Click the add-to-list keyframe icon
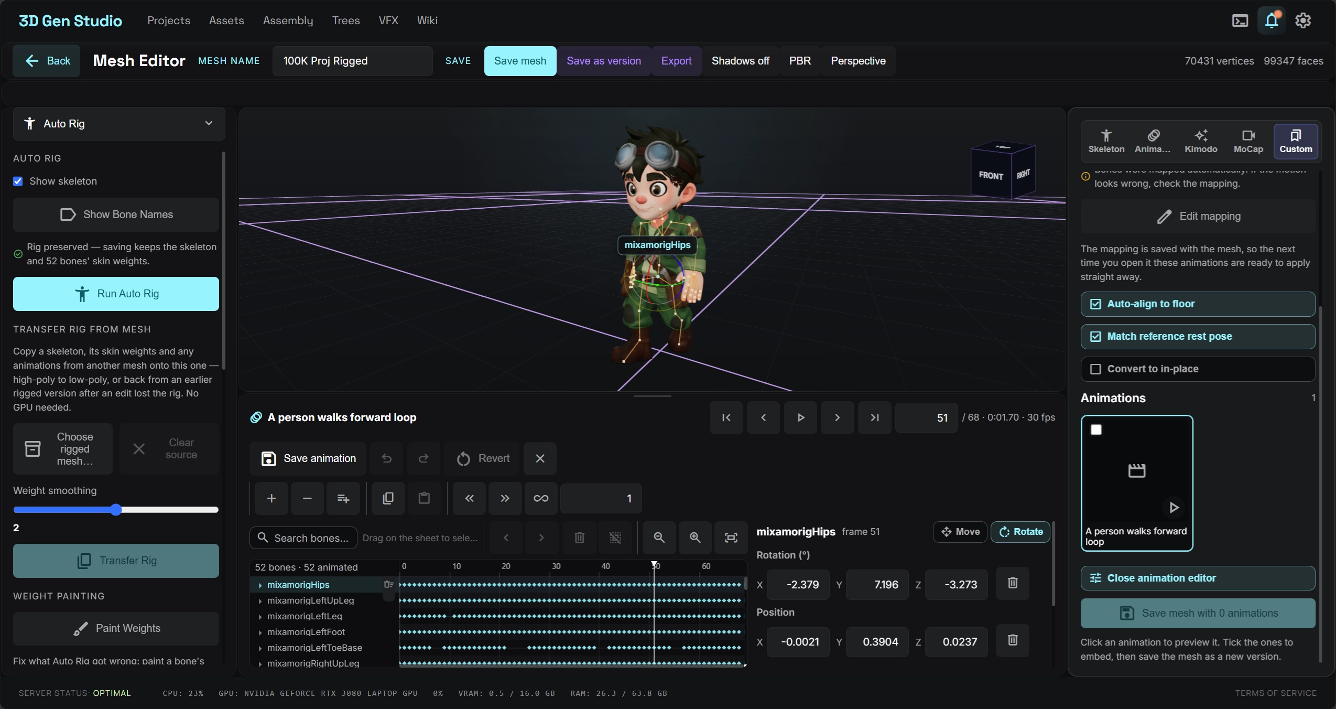Screen dimensions: 1336x709 click(x=343, y=498)
